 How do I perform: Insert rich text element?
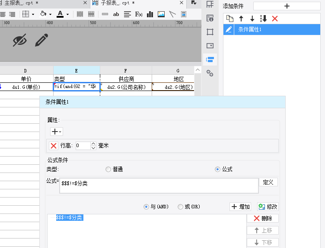click(127, 14)
